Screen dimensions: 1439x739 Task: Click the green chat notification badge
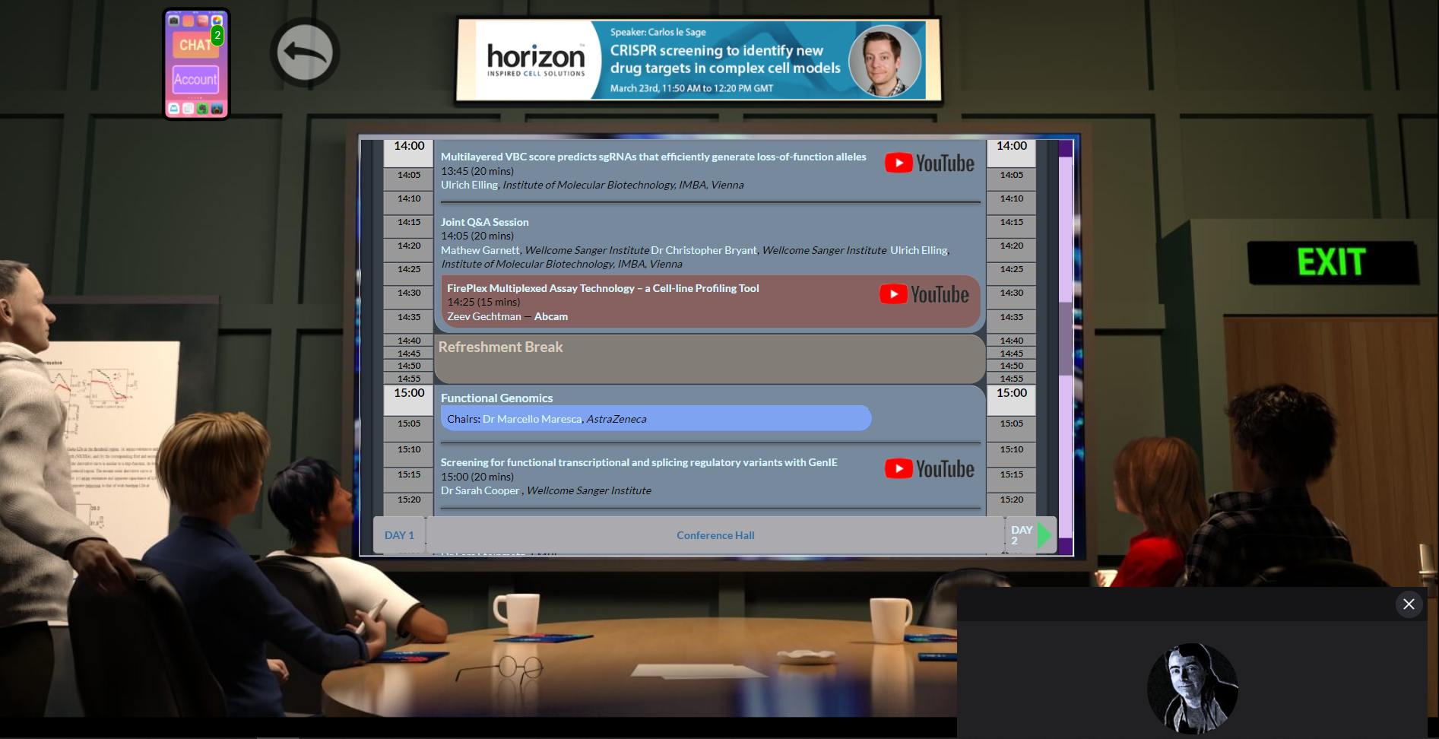tap(217, 35)
